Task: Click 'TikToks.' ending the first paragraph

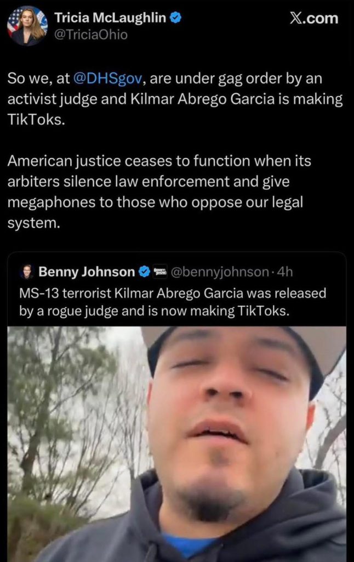Action: pos(36,120)
